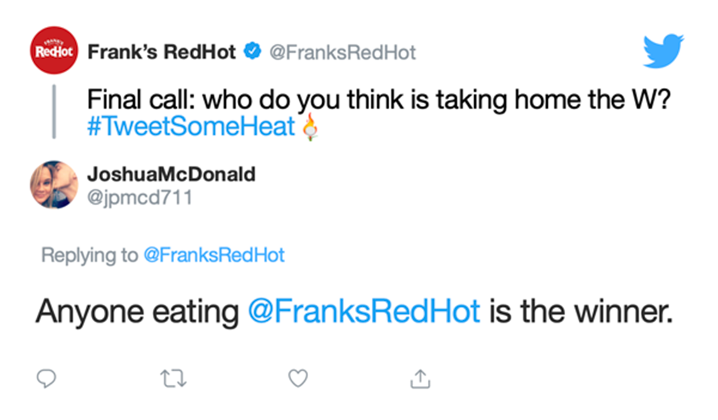Click the reply speech bubble icon
The image size is (718, 420).
click(x=46, y=379)
